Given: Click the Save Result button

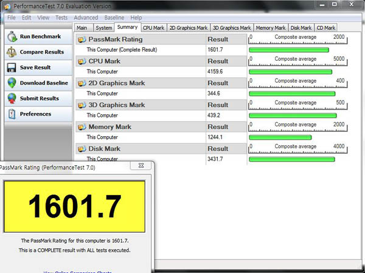Looking at the screenshot, I should pos(38,67).
